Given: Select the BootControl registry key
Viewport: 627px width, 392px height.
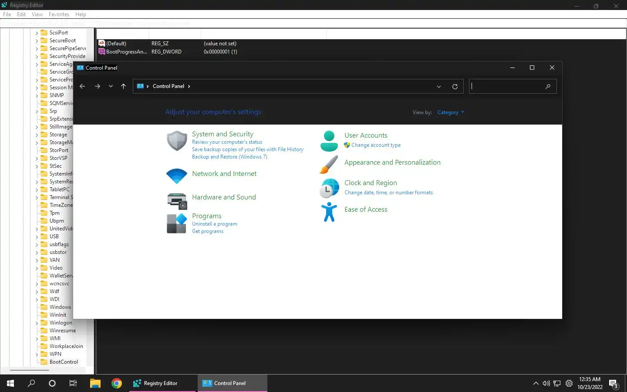Looking at the screenshot, I should [64, 362].
